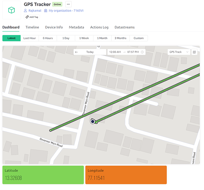Expand the GPS Track dropdown
Image resolution: width=204 pixels, height=190 pixels.
click(x=179, y=52)
